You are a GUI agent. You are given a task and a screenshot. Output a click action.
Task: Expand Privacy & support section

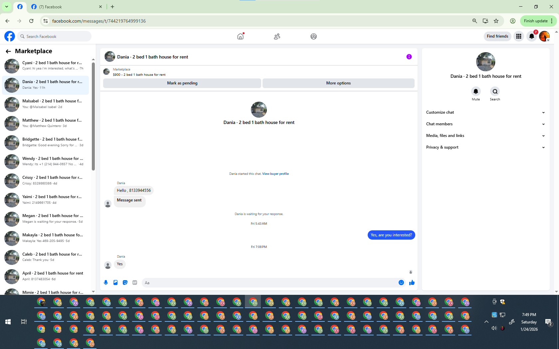pos(485,147)
